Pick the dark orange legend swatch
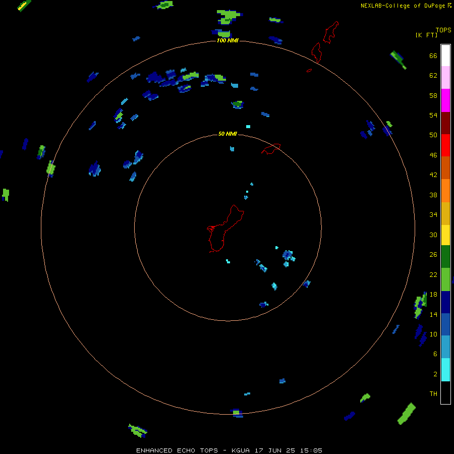 [x=445, y=167]
